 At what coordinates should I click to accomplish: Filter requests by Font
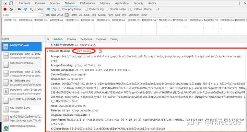click(110, 15)
